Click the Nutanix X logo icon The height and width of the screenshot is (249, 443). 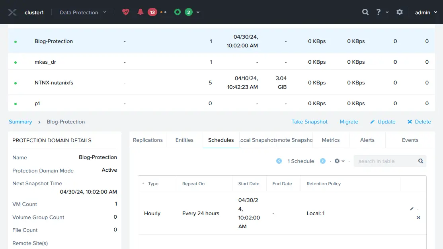point(12,12)
